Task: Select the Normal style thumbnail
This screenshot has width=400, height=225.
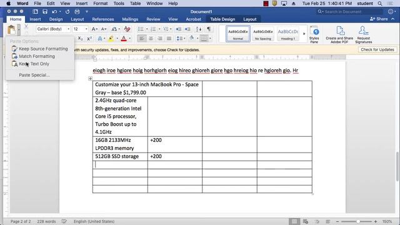Action: (237, 34)
